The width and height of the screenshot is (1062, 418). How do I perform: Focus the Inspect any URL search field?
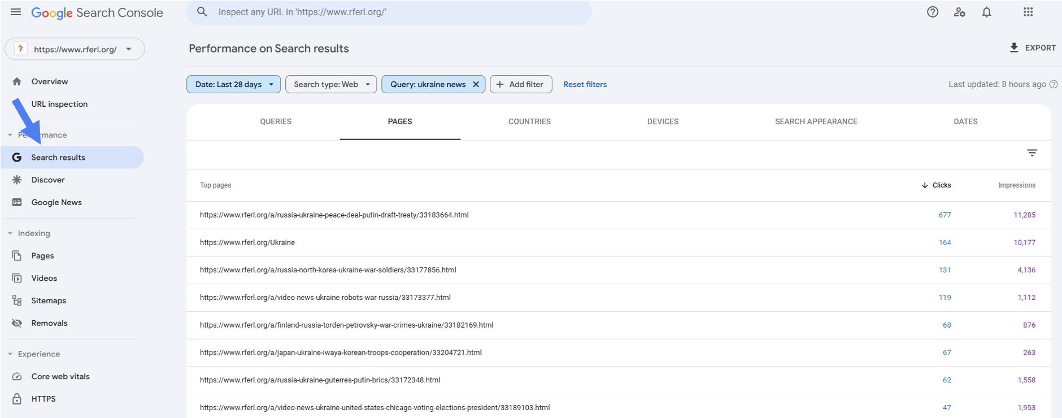coord(389,12)
